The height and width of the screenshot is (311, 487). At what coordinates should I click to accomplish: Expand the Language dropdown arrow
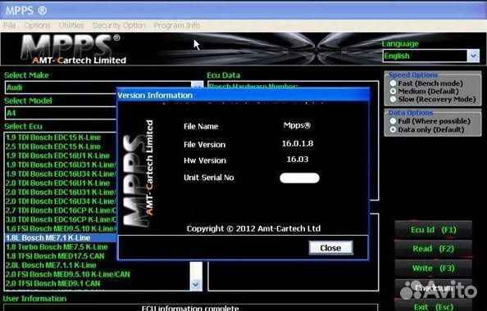tap(473, 56)
